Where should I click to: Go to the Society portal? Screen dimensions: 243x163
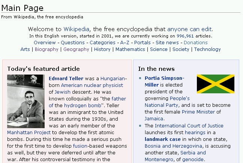[x=181, y=49]
